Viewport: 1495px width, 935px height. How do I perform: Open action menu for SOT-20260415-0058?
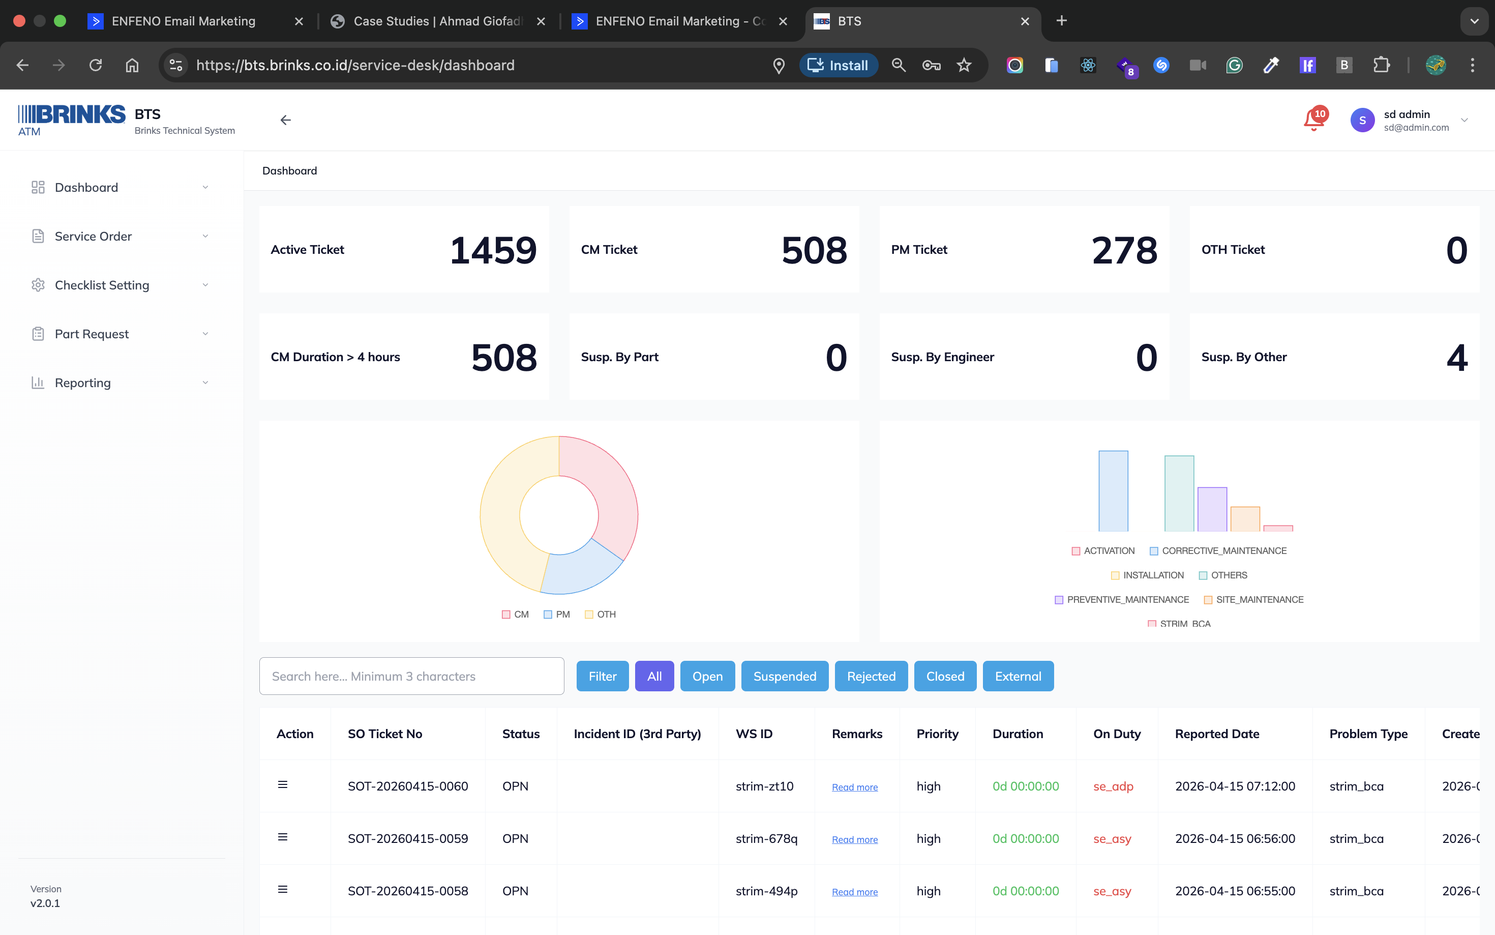(282, 889)
